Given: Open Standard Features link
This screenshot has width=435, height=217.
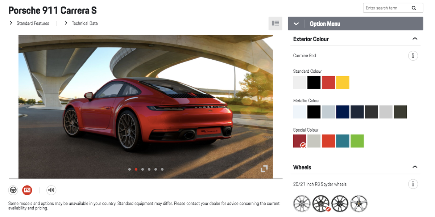Looking at the screenshot, I should pos(33,23).
